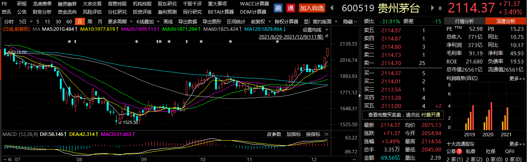Click 加指标 to add indicator
Image resolution: width=527 pixels, height=162 pixels.
click(294, 134)
